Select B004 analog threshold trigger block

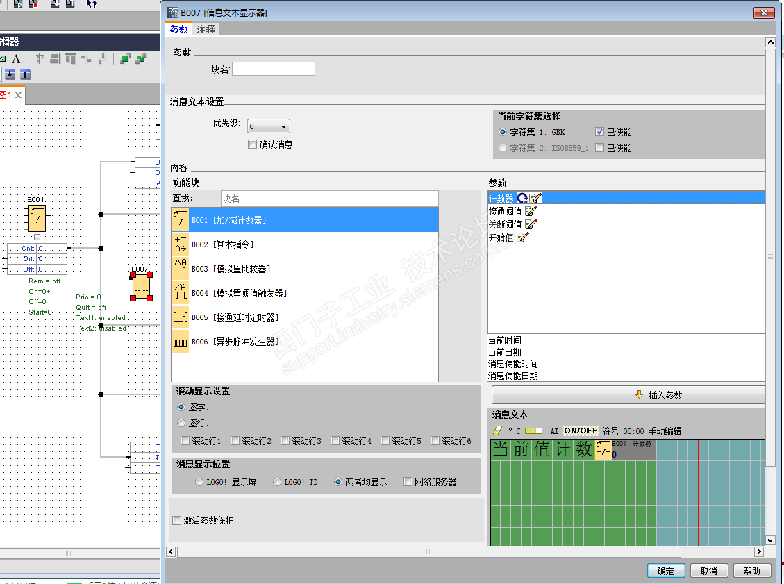tap(304, 293)
